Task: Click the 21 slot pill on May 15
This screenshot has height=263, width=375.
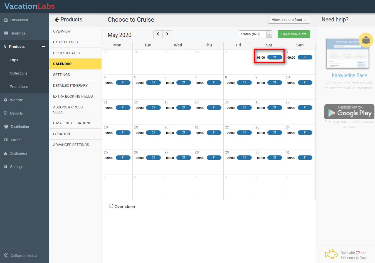Action: tap(244, 108)
